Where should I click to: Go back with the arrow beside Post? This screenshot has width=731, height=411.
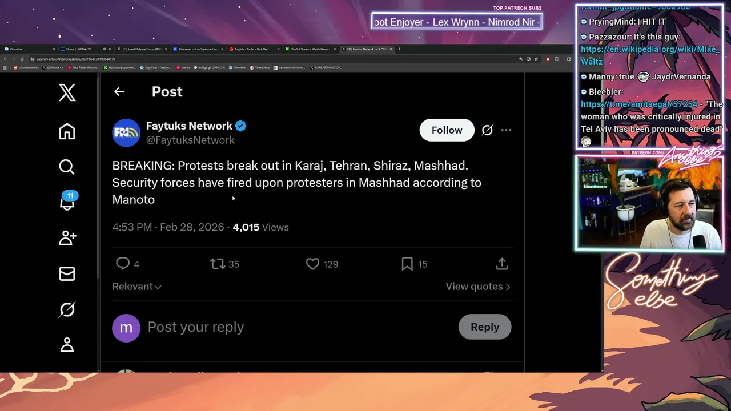[119, 91]
